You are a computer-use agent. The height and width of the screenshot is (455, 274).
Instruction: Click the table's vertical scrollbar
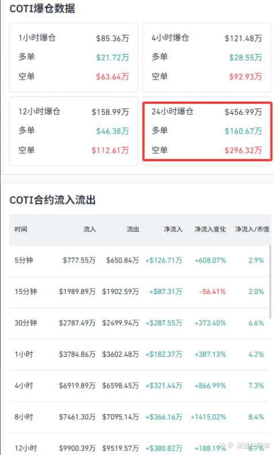coord(270,282)
